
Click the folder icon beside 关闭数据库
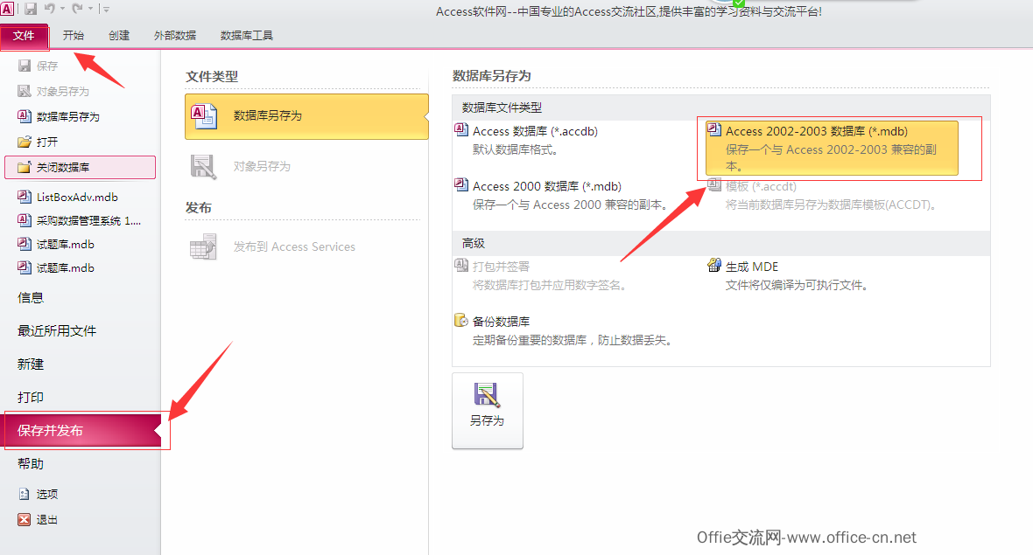pyautogui.click(x=25, y=167)
